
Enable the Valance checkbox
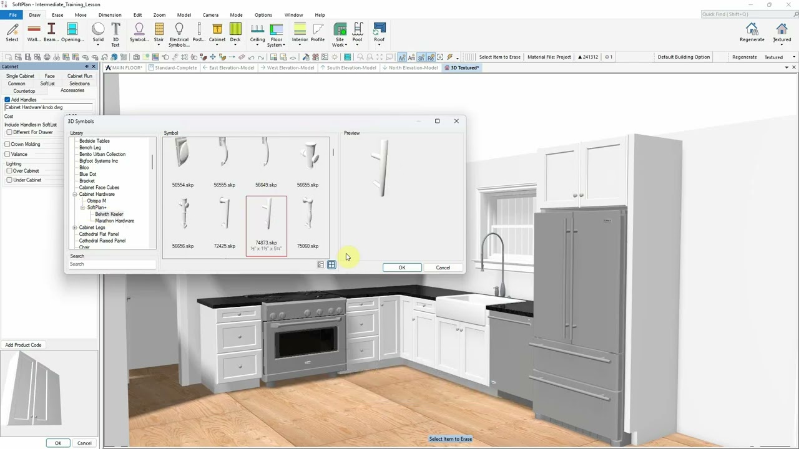(x=7, y=154)
